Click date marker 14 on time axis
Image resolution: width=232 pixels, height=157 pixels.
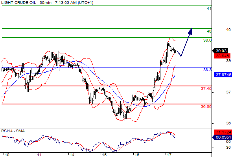72,155
